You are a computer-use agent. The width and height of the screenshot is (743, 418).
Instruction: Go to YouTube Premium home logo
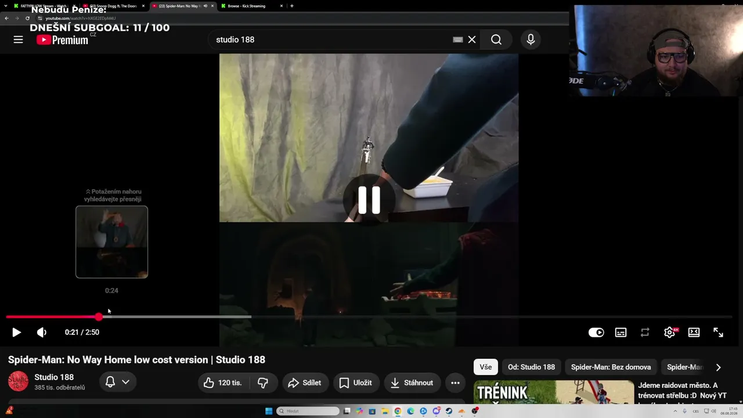(x=62, y=39)
